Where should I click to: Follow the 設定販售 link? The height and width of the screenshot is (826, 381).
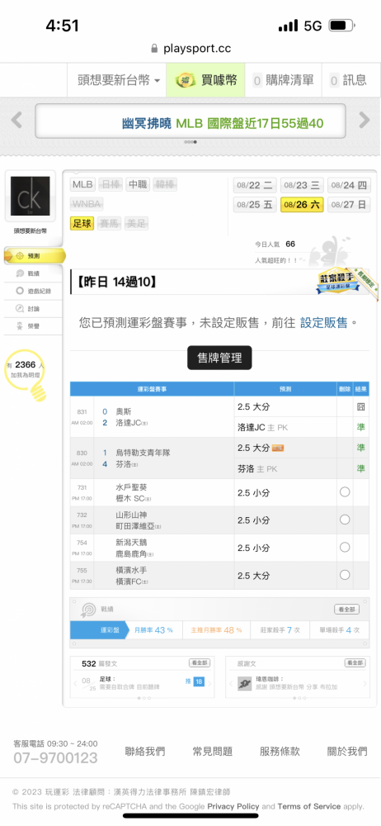[x=323, y=322]
